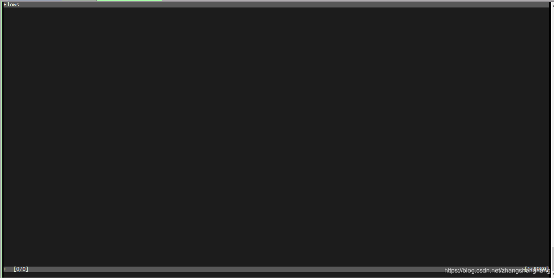Focus the empty flow list area
This screenshot has height=278, width=554.
pyautogui.click(x=276, y=137)
